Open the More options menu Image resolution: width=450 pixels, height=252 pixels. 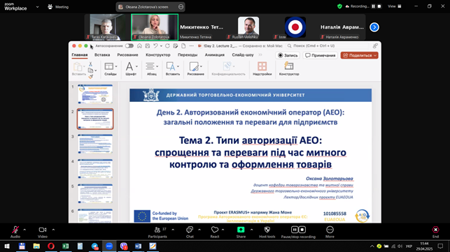tap(330, 231)
